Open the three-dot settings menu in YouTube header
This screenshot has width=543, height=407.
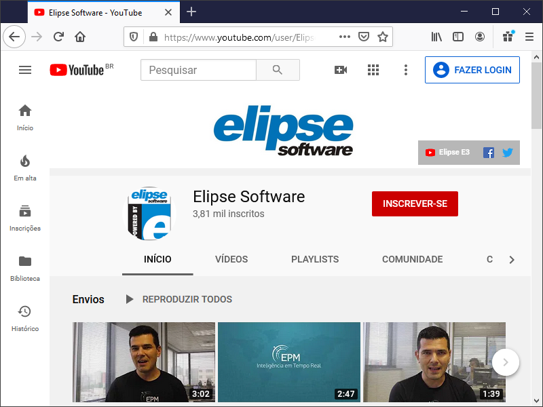405,70
